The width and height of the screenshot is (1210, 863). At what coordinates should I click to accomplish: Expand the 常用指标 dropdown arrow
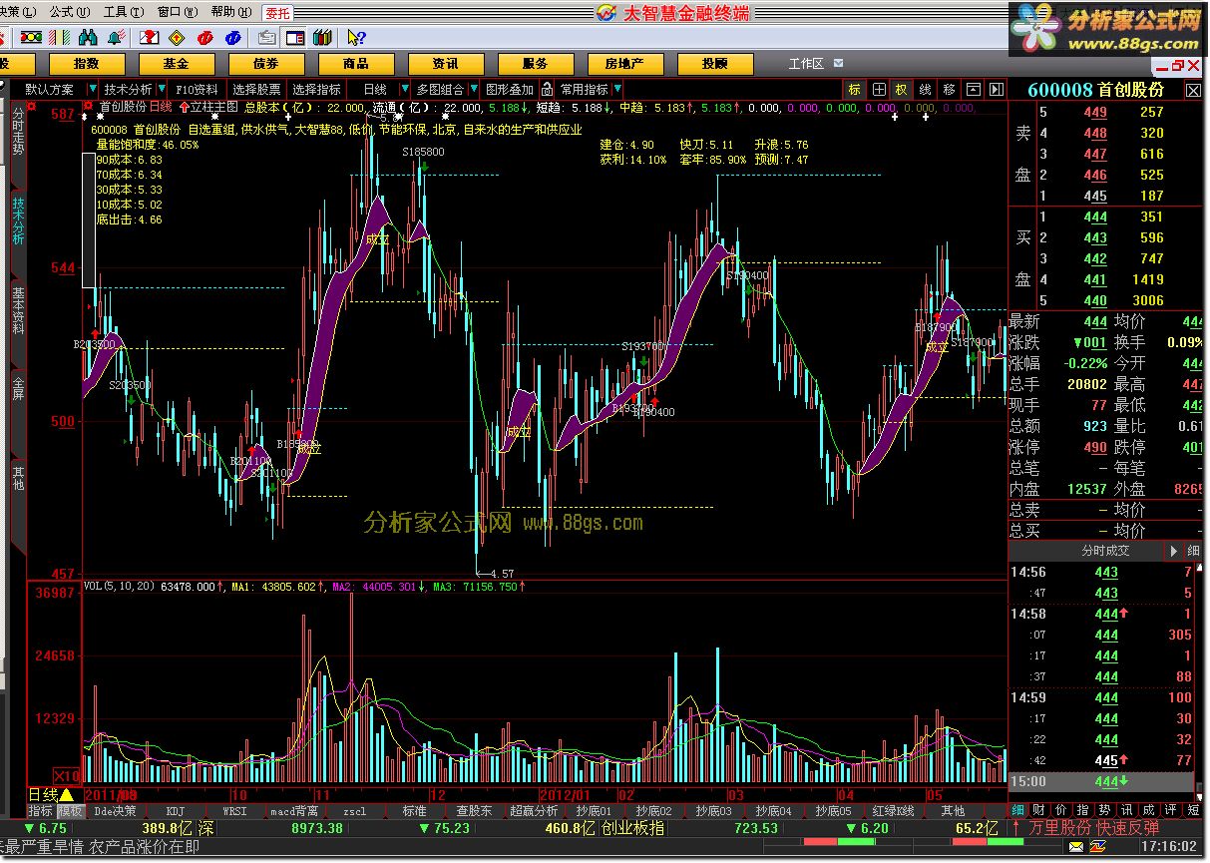(x=617, y=89)
